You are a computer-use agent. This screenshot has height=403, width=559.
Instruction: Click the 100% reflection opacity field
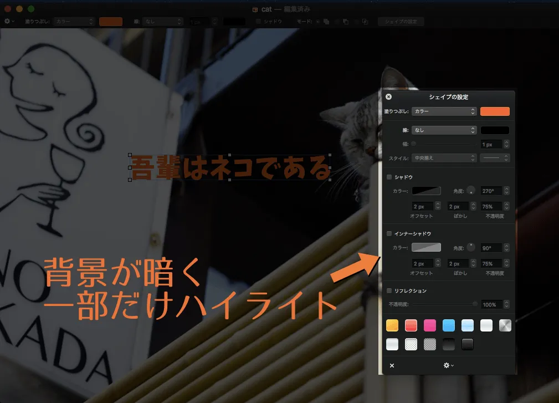[x=491, y=304]
